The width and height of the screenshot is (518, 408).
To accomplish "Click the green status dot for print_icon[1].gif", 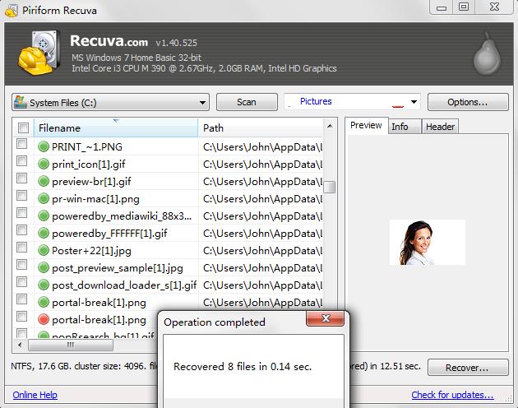I will [x=44, y=164].
